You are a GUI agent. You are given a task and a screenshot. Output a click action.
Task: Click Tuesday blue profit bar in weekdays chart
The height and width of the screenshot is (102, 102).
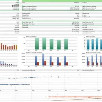tap(43, 59)
